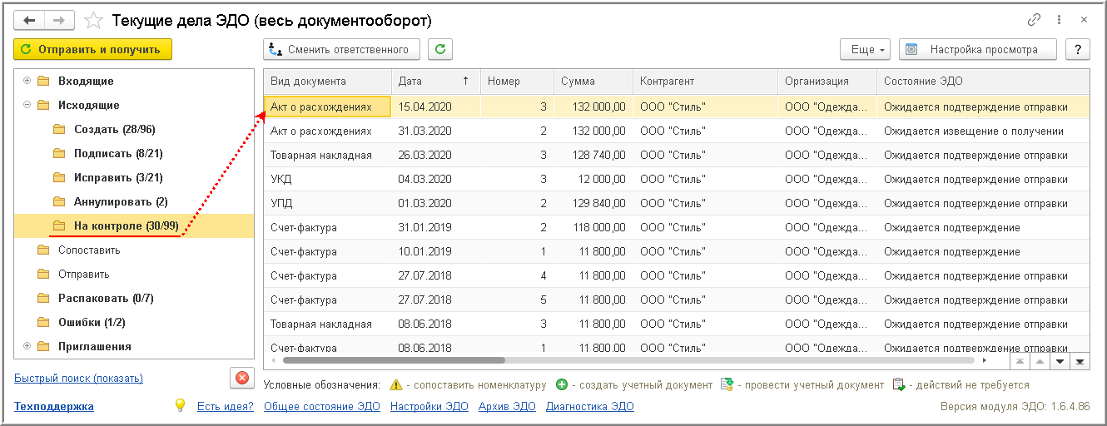Select the Подписать (8/21) folder

point(114,153)
